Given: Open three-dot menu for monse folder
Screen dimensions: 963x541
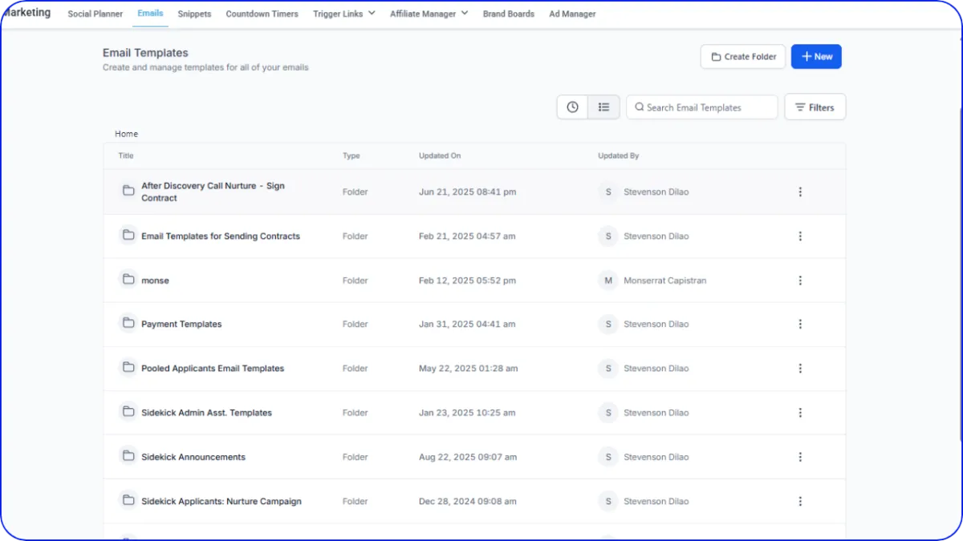Looking at the screenshot, I should coord(799,281).
